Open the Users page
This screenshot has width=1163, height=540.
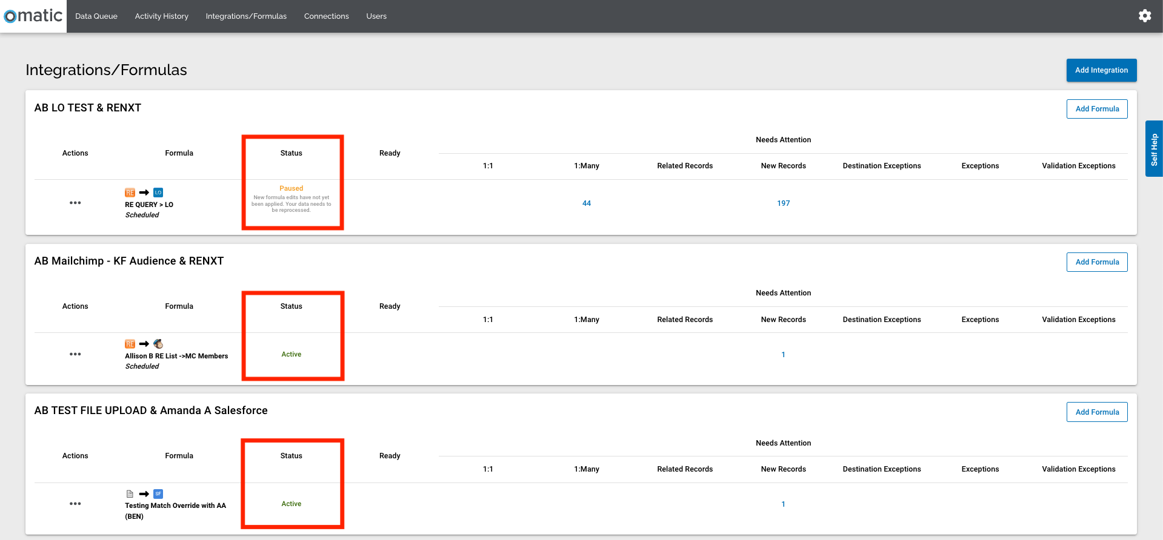[x=376, y=16]
